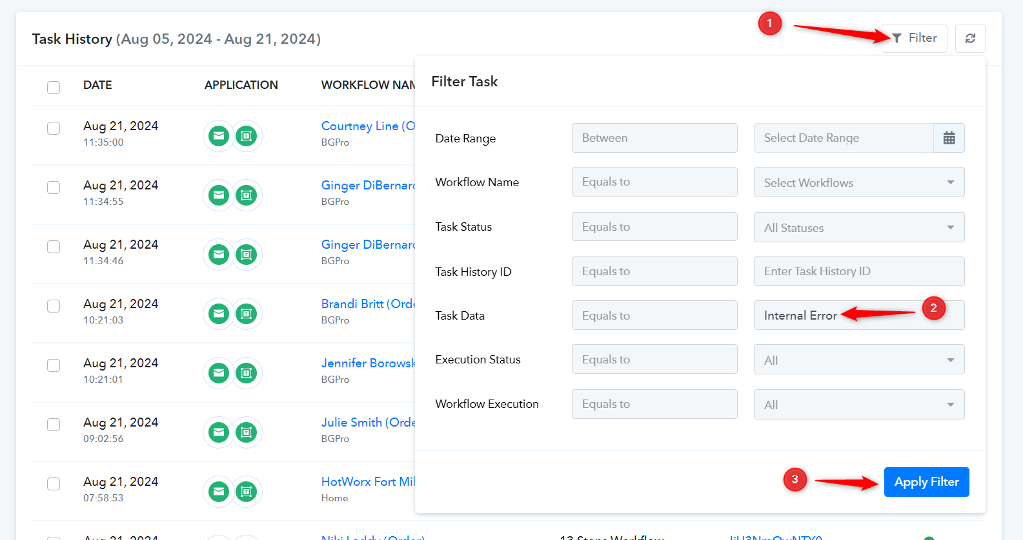
Task: Open Task Data Equals to operator
Action: pyautogui.click(x=654, y=315)
